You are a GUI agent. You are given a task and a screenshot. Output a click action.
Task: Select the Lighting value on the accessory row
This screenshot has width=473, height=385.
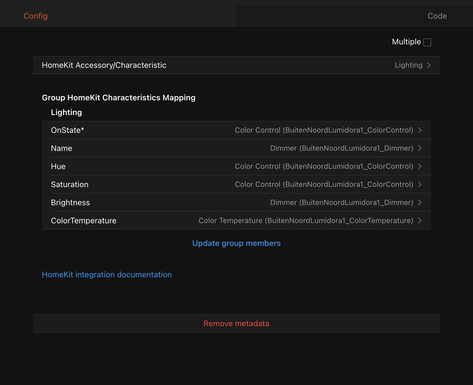pos(408,65)
